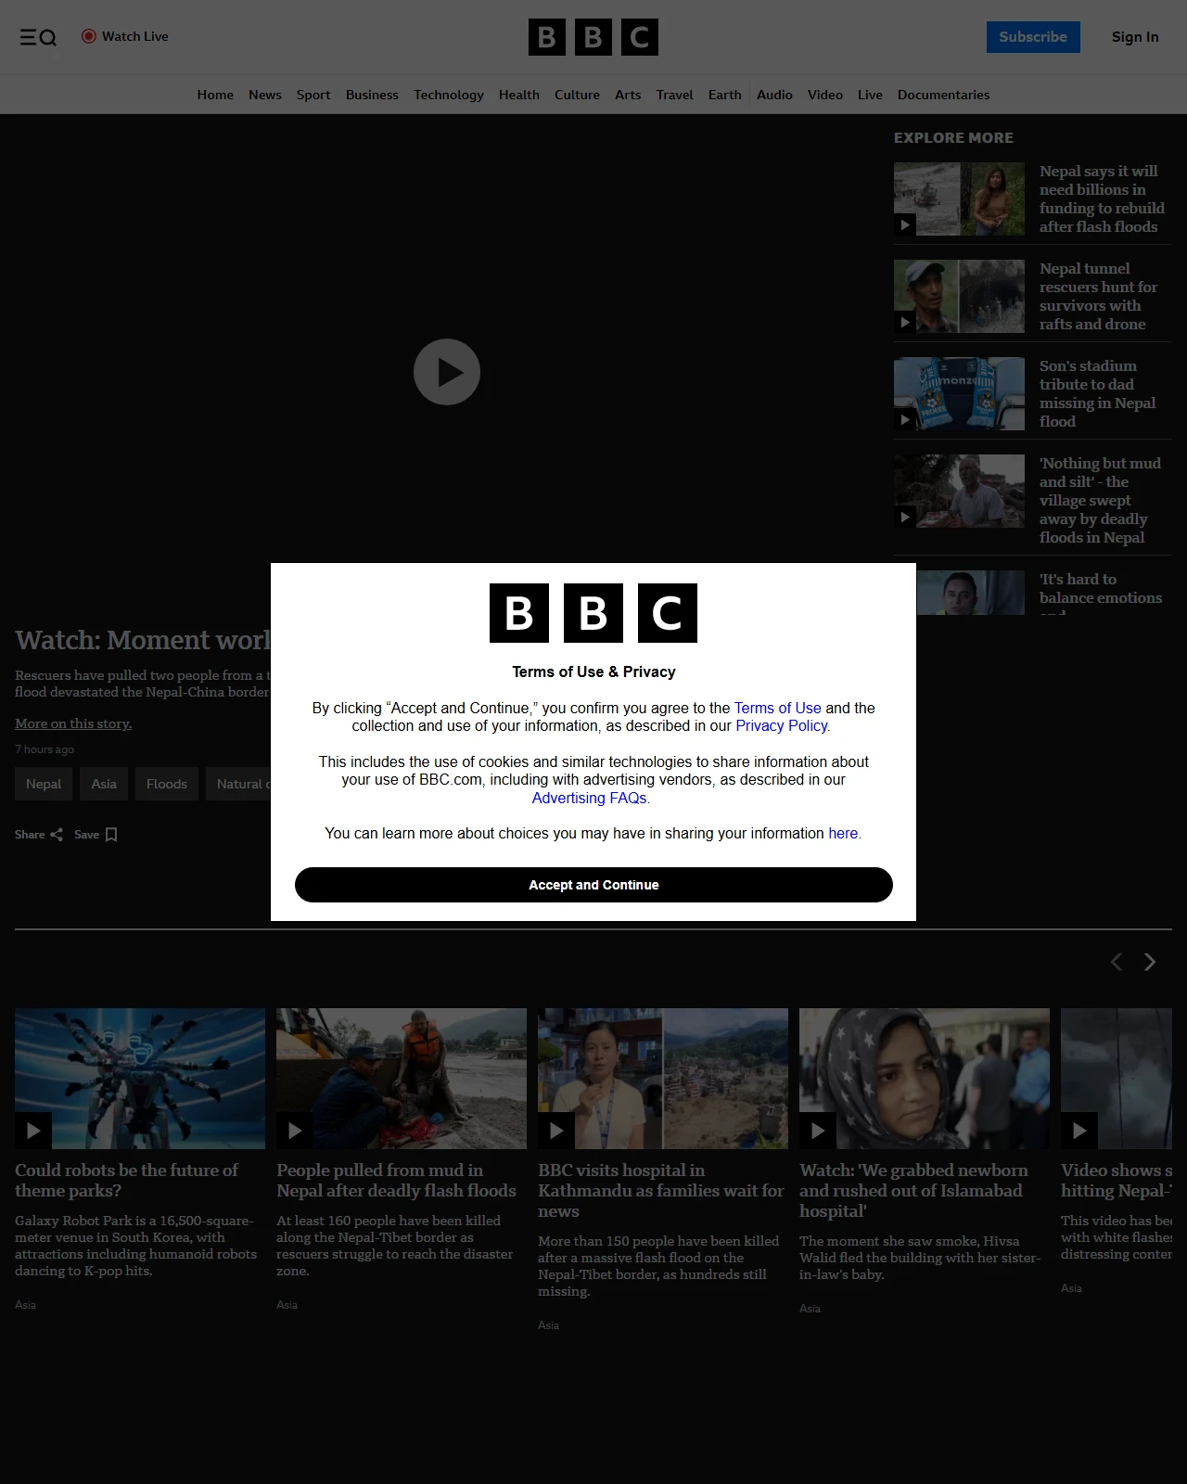Open 'BBC visits hospital in Kathmandu' headline
Screen dimensions: 1187x1484
tap(661, 1191)
